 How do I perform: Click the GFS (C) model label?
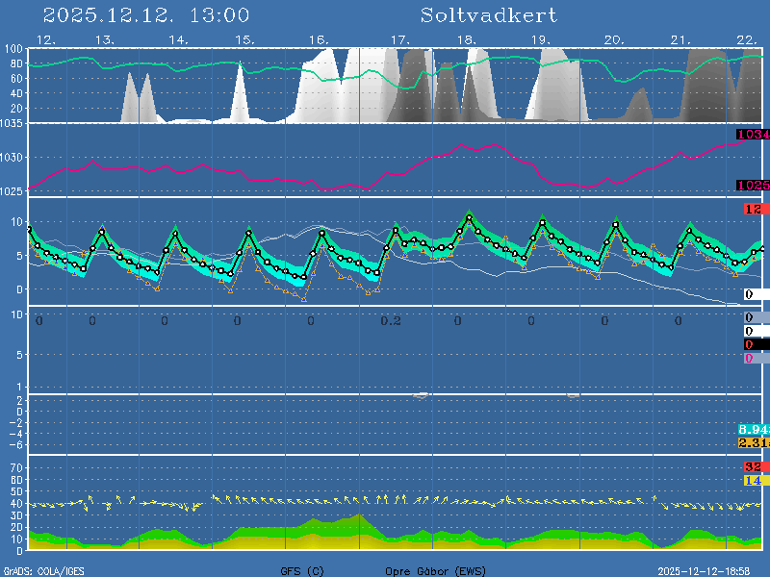coord(302,570)
